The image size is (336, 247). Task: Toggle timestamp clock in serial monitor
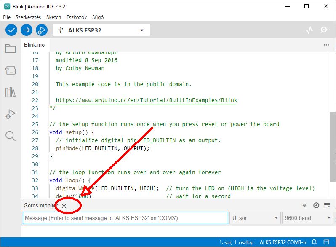click(x=316, y=205)
